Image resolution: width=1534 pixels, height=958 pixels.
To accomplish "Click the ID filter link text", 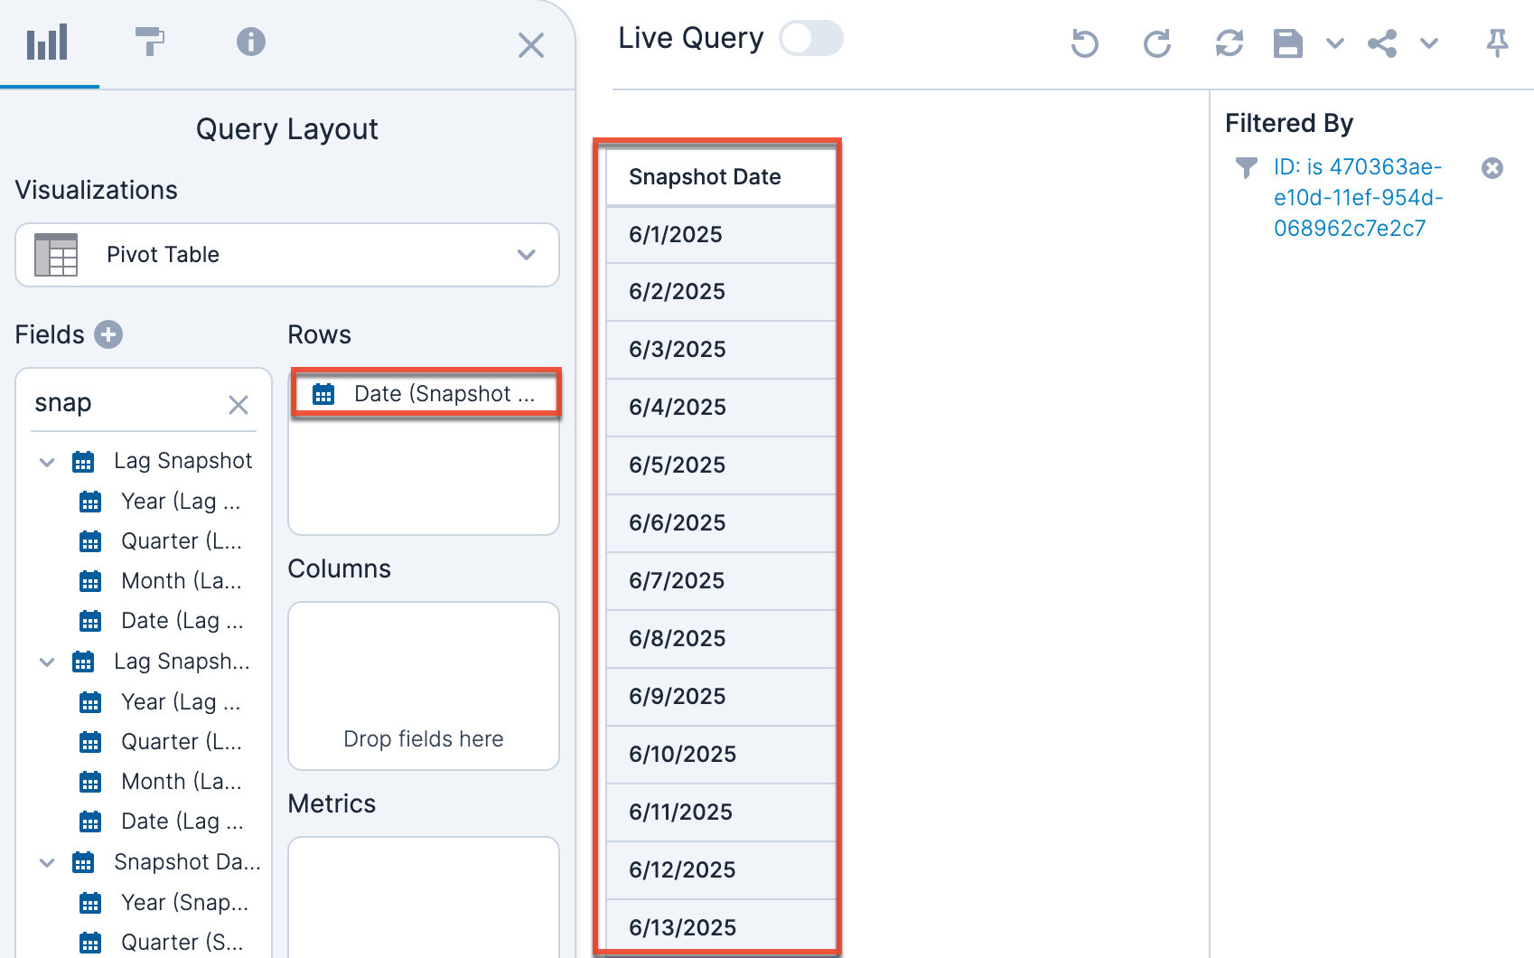I will (x=1358, y=198).
